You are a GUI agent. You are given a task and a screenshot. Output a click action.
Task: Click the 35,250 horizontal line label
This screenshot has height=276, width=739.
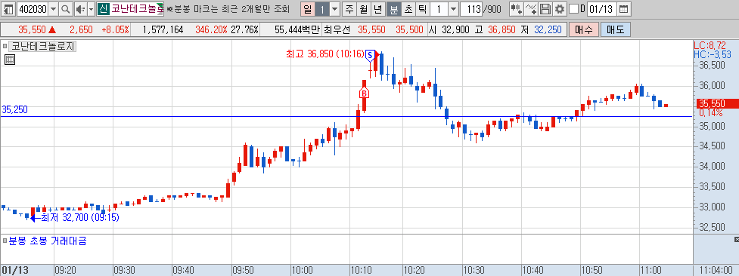coord(14,109)
